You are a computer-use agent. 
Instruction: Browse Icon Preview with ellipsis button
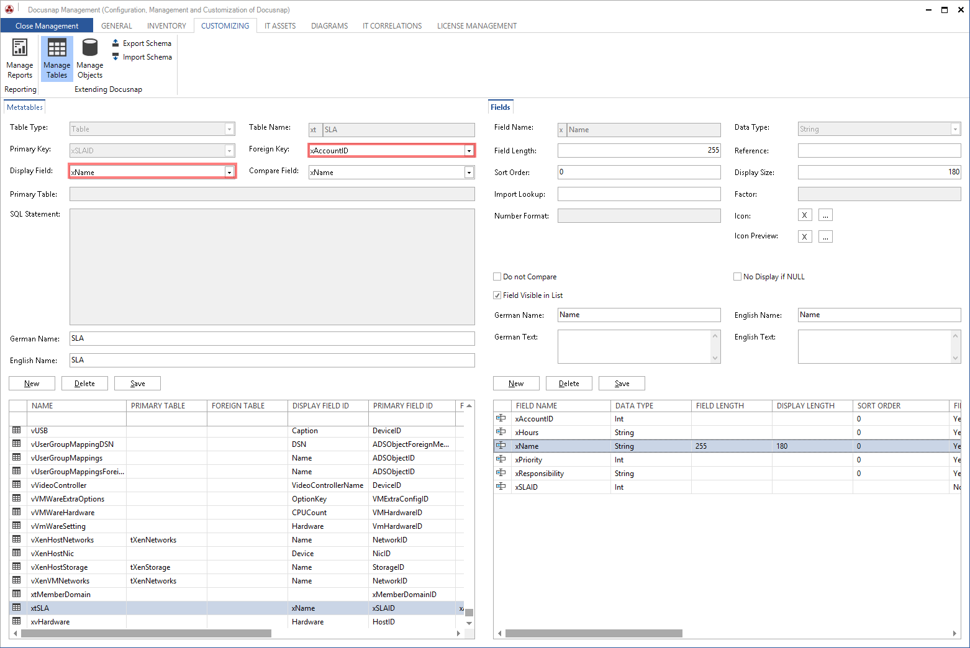coord(825,236)
